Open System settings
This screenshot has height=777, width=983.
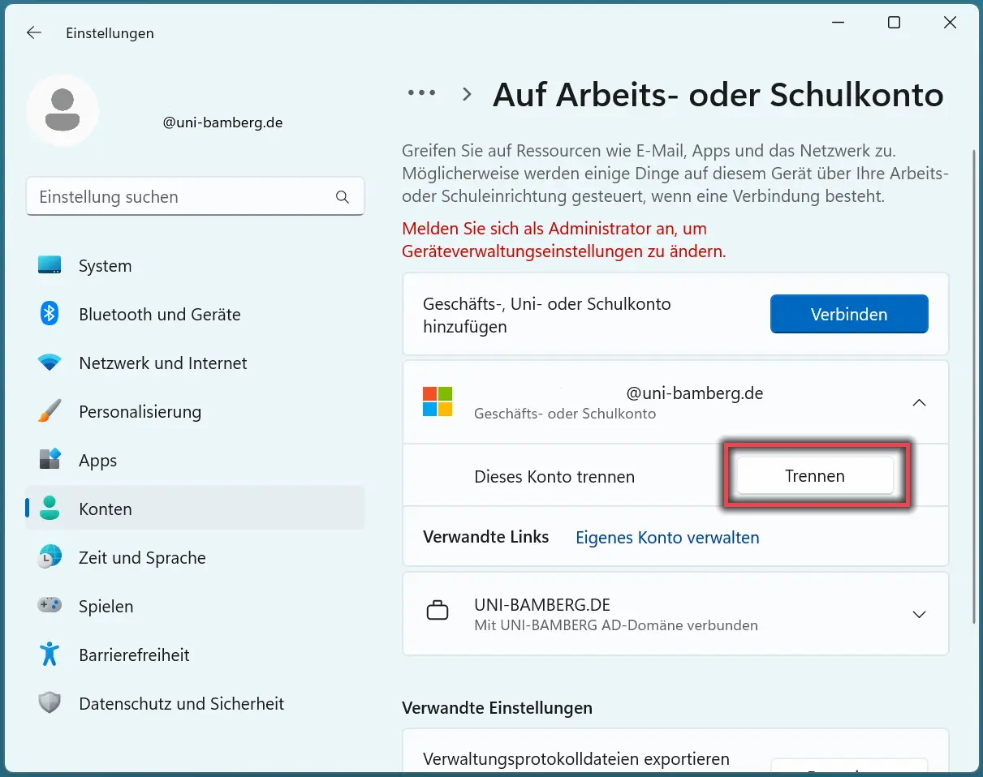[195, 265]
